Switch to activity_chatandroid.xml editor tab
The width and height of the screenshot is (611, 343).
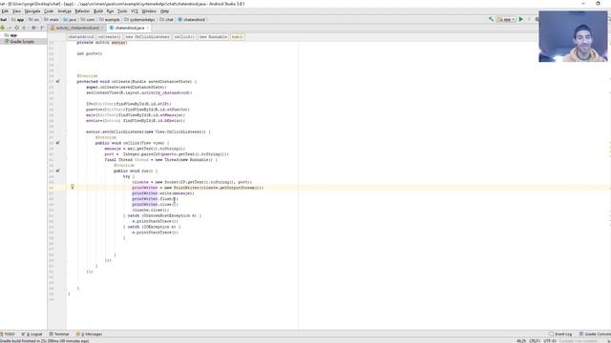(77, 28)
